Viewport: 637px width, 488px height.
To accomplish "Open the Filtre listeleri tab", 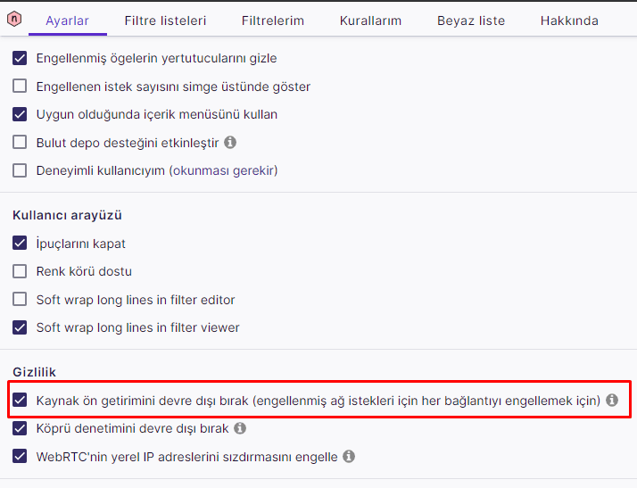I will click(165, 20).
